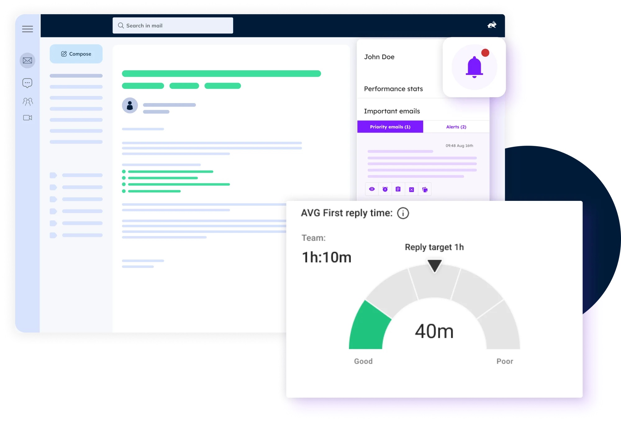
Task: Click the Search in mail field
Action: coord(173,25)
